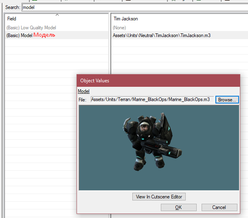Click the Search field containing "model"
Viewport: 248px width, 218px height.
(x=135, y=7)
